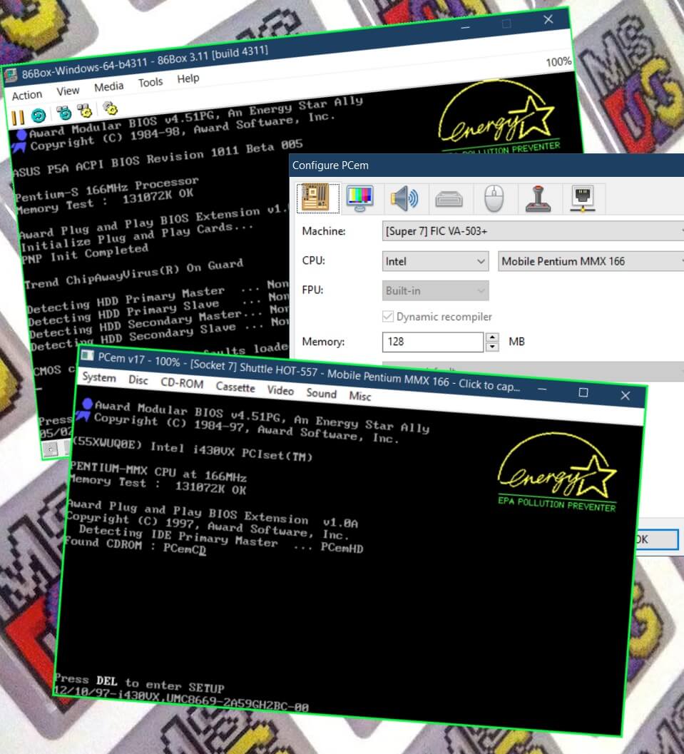Viewport: 684px width, 754px height.
Task: Click the Configure PCem dialog title
Action: pos(330,165)
